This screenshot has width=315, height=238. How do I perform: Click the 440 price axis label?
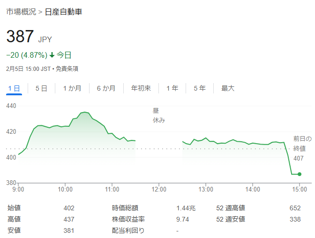(x=11, y=106)
